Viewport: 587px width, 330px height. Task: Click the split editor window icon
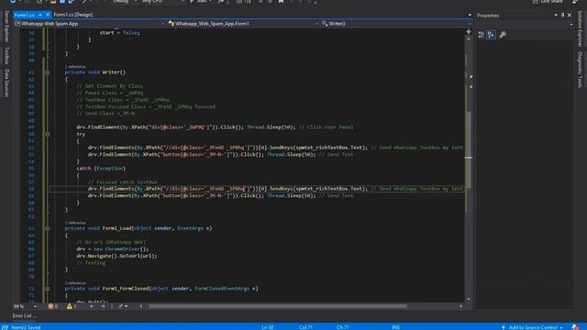(x=469, y=32)
